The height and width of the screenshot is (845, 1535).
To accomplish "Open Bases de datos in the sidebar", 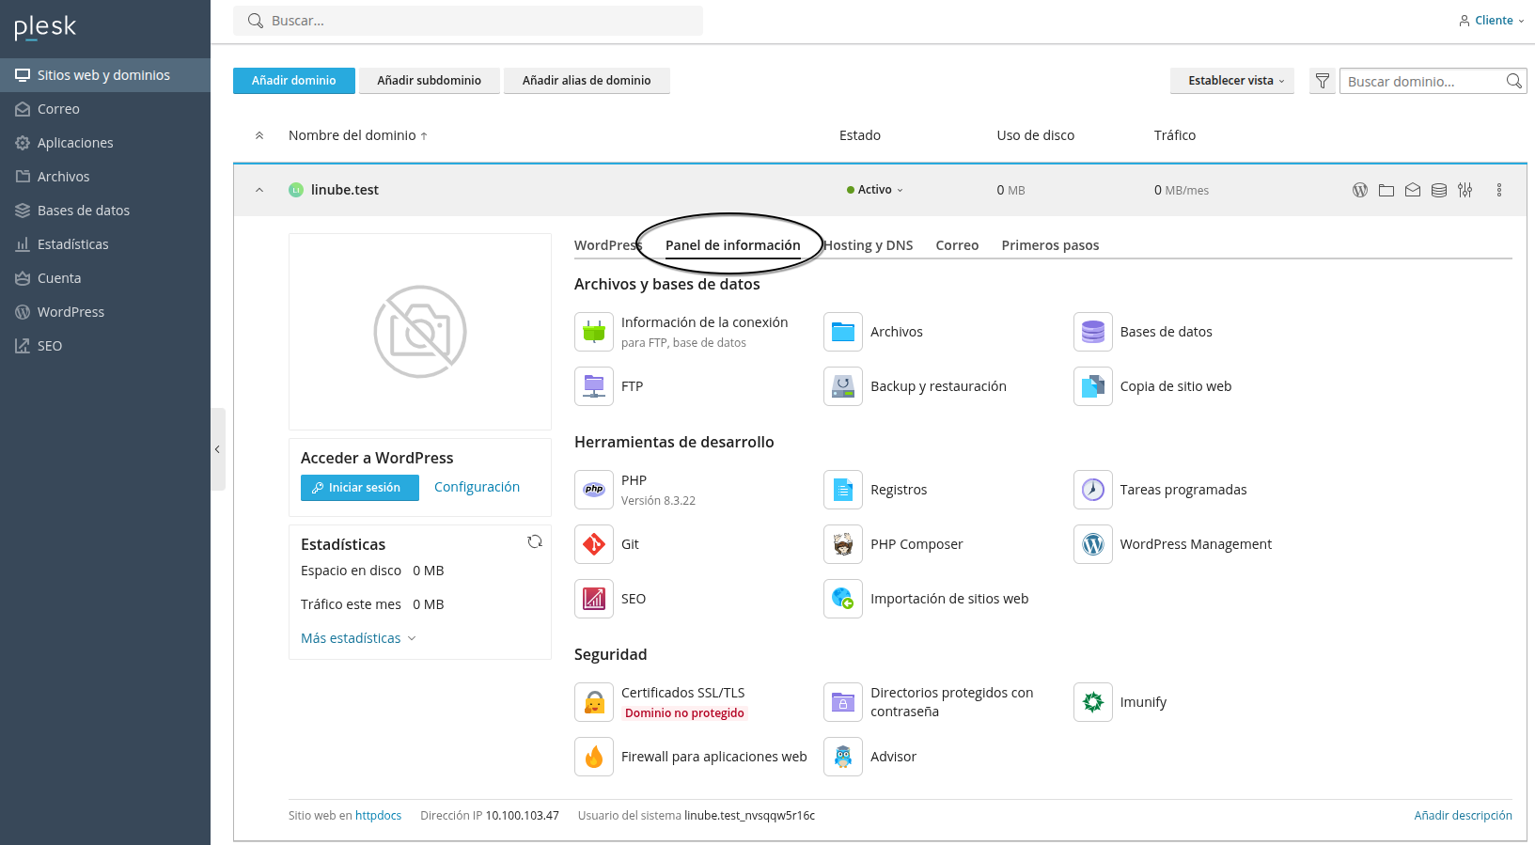I will (x=105, y=211).
